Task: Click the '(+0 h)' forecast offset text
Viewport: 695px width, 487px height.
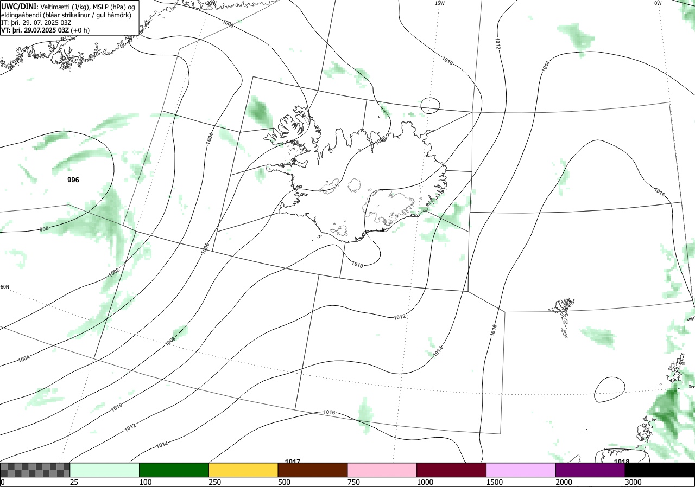Action: [x=80, y=30]
